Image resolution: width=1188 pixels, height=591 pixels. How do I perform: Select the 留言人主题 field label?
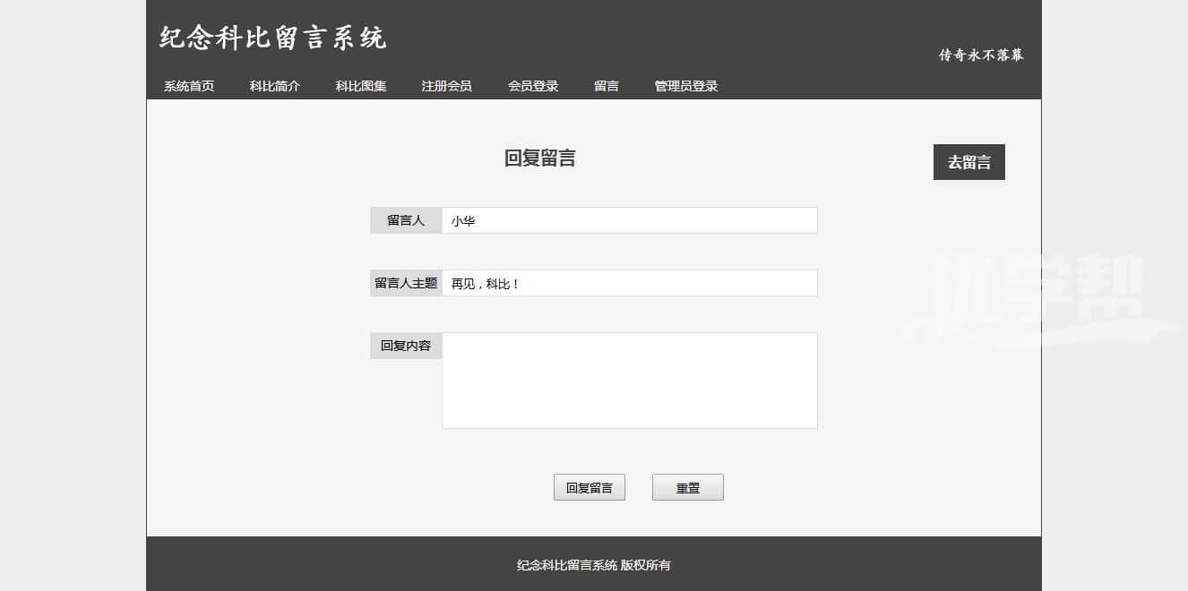(406, 283)
